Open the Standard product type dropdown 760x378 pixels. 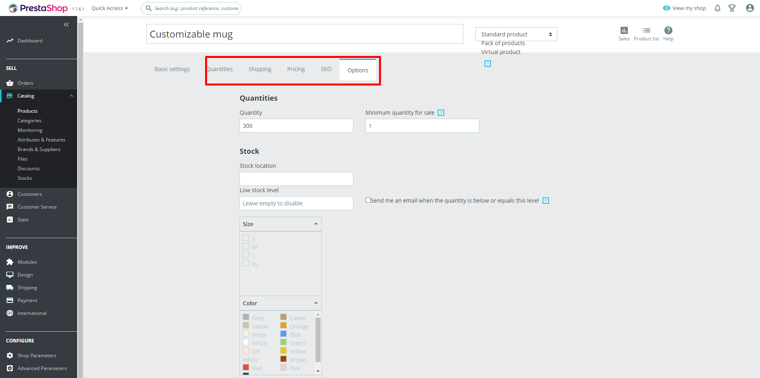coord(516,34)
